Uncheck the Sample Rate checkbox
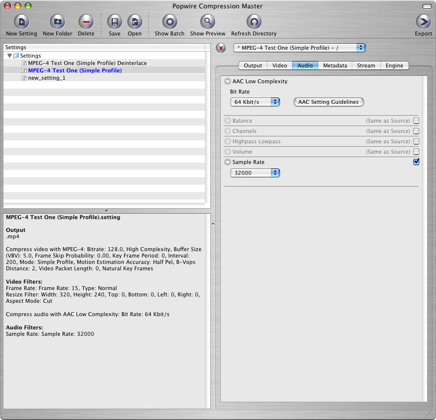 pyautogui.click(x=416, y=162)
